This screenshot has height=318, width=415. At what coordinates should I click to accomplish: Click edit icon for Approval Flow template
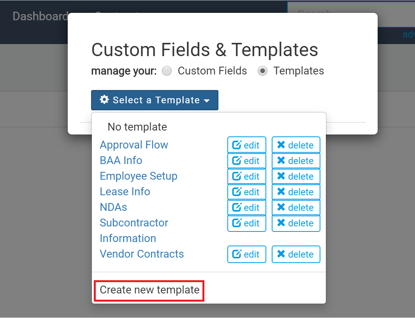(x=237, y=145)
